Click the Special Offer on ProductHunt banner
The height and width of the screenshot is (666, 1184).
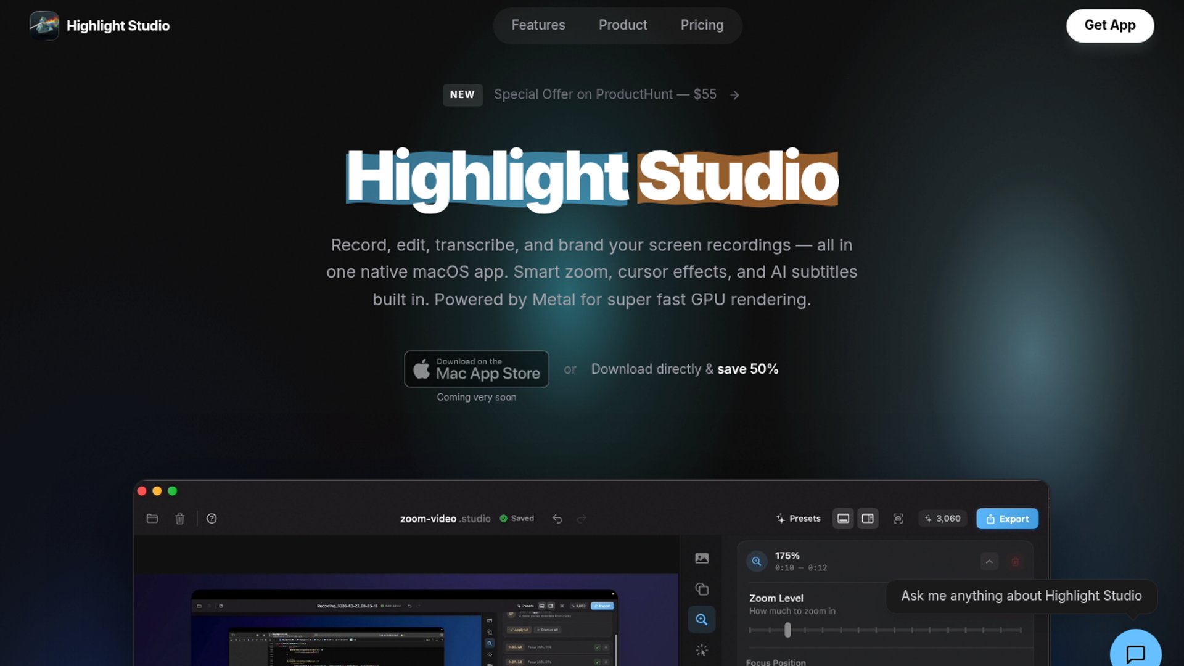604,94
